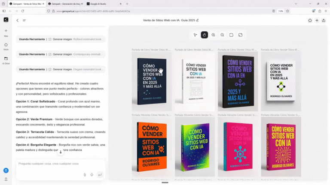Image resolution: width=330 pixels, height=185 pixels.
Task: Open a new browser tab
Action: 127,4
